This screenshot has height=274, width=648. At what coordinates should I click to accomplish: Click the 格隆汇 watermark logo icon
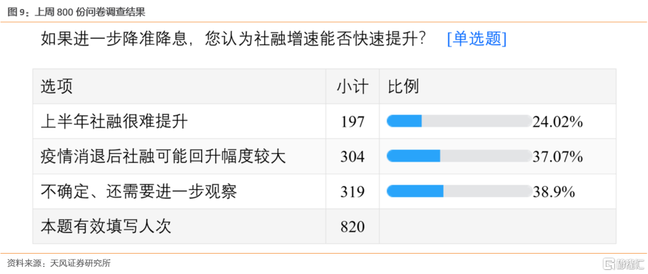[610, 263]
